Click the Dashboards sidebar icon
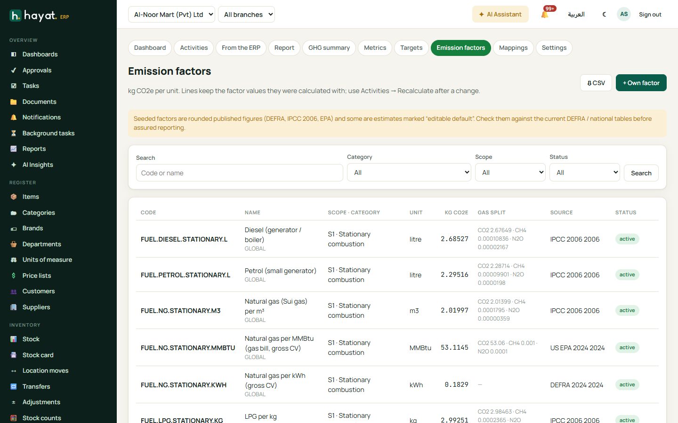Screen dimensions: 678x423 click(14, 55)
